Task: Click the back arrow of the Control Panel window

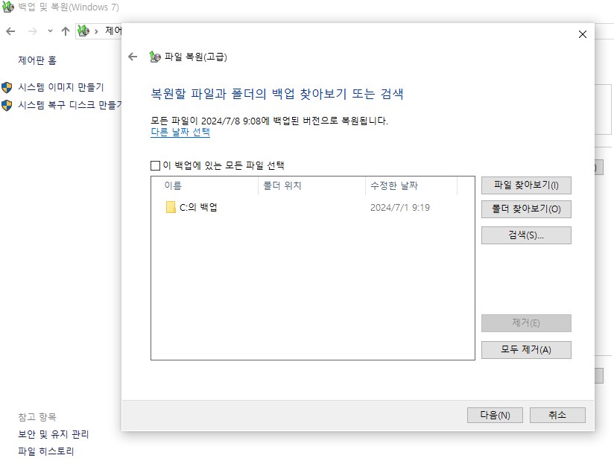Action: coord(10,31)
